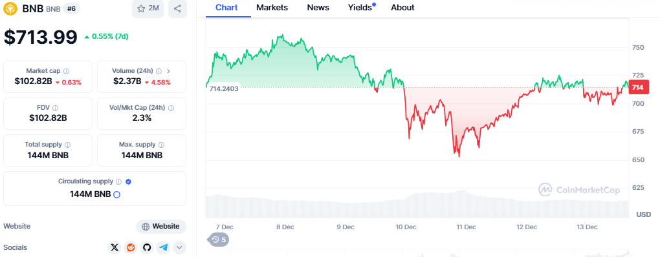The image size is (660, 257).
Task: Click the 10 Dec timeline label
Action: point(406,227)
